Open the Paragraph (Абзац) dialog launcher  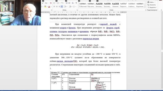pyautogui.click(x=77, y=10)
